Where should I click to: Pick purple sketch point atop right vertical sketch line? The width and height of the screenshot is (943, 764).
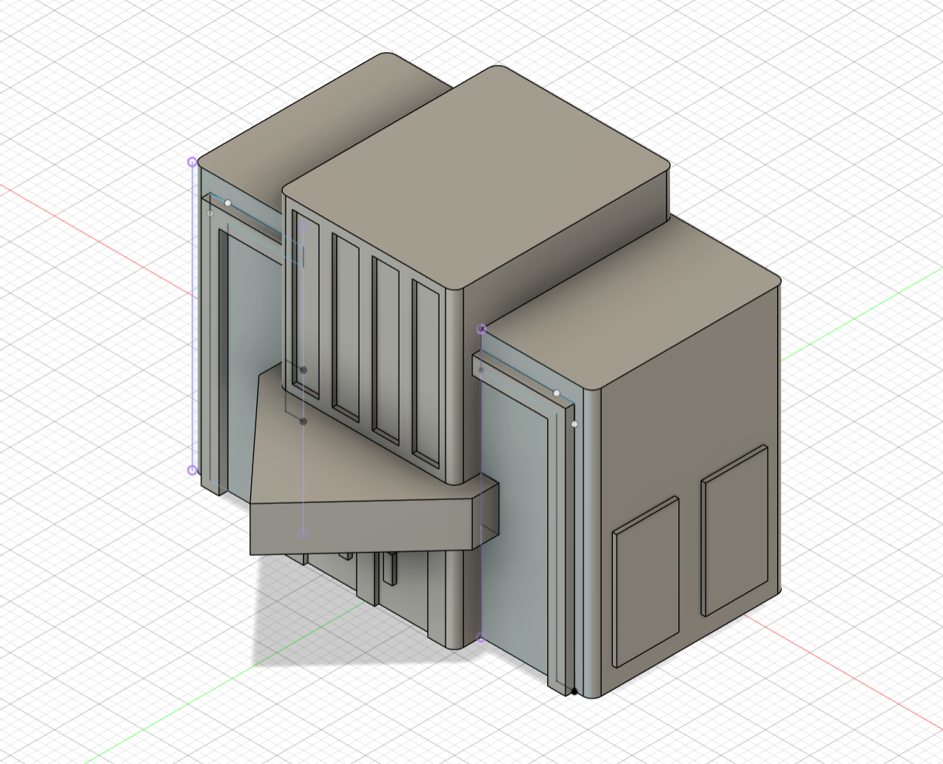click(482, 329)
